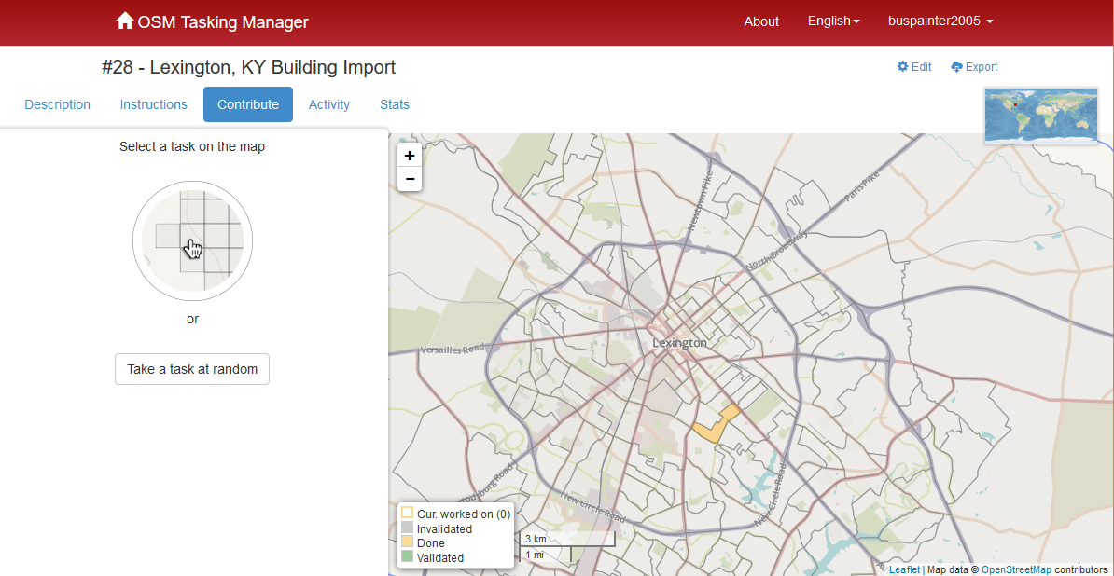
Task: Click the Export cloud download link
Action: tap(974, 67)
